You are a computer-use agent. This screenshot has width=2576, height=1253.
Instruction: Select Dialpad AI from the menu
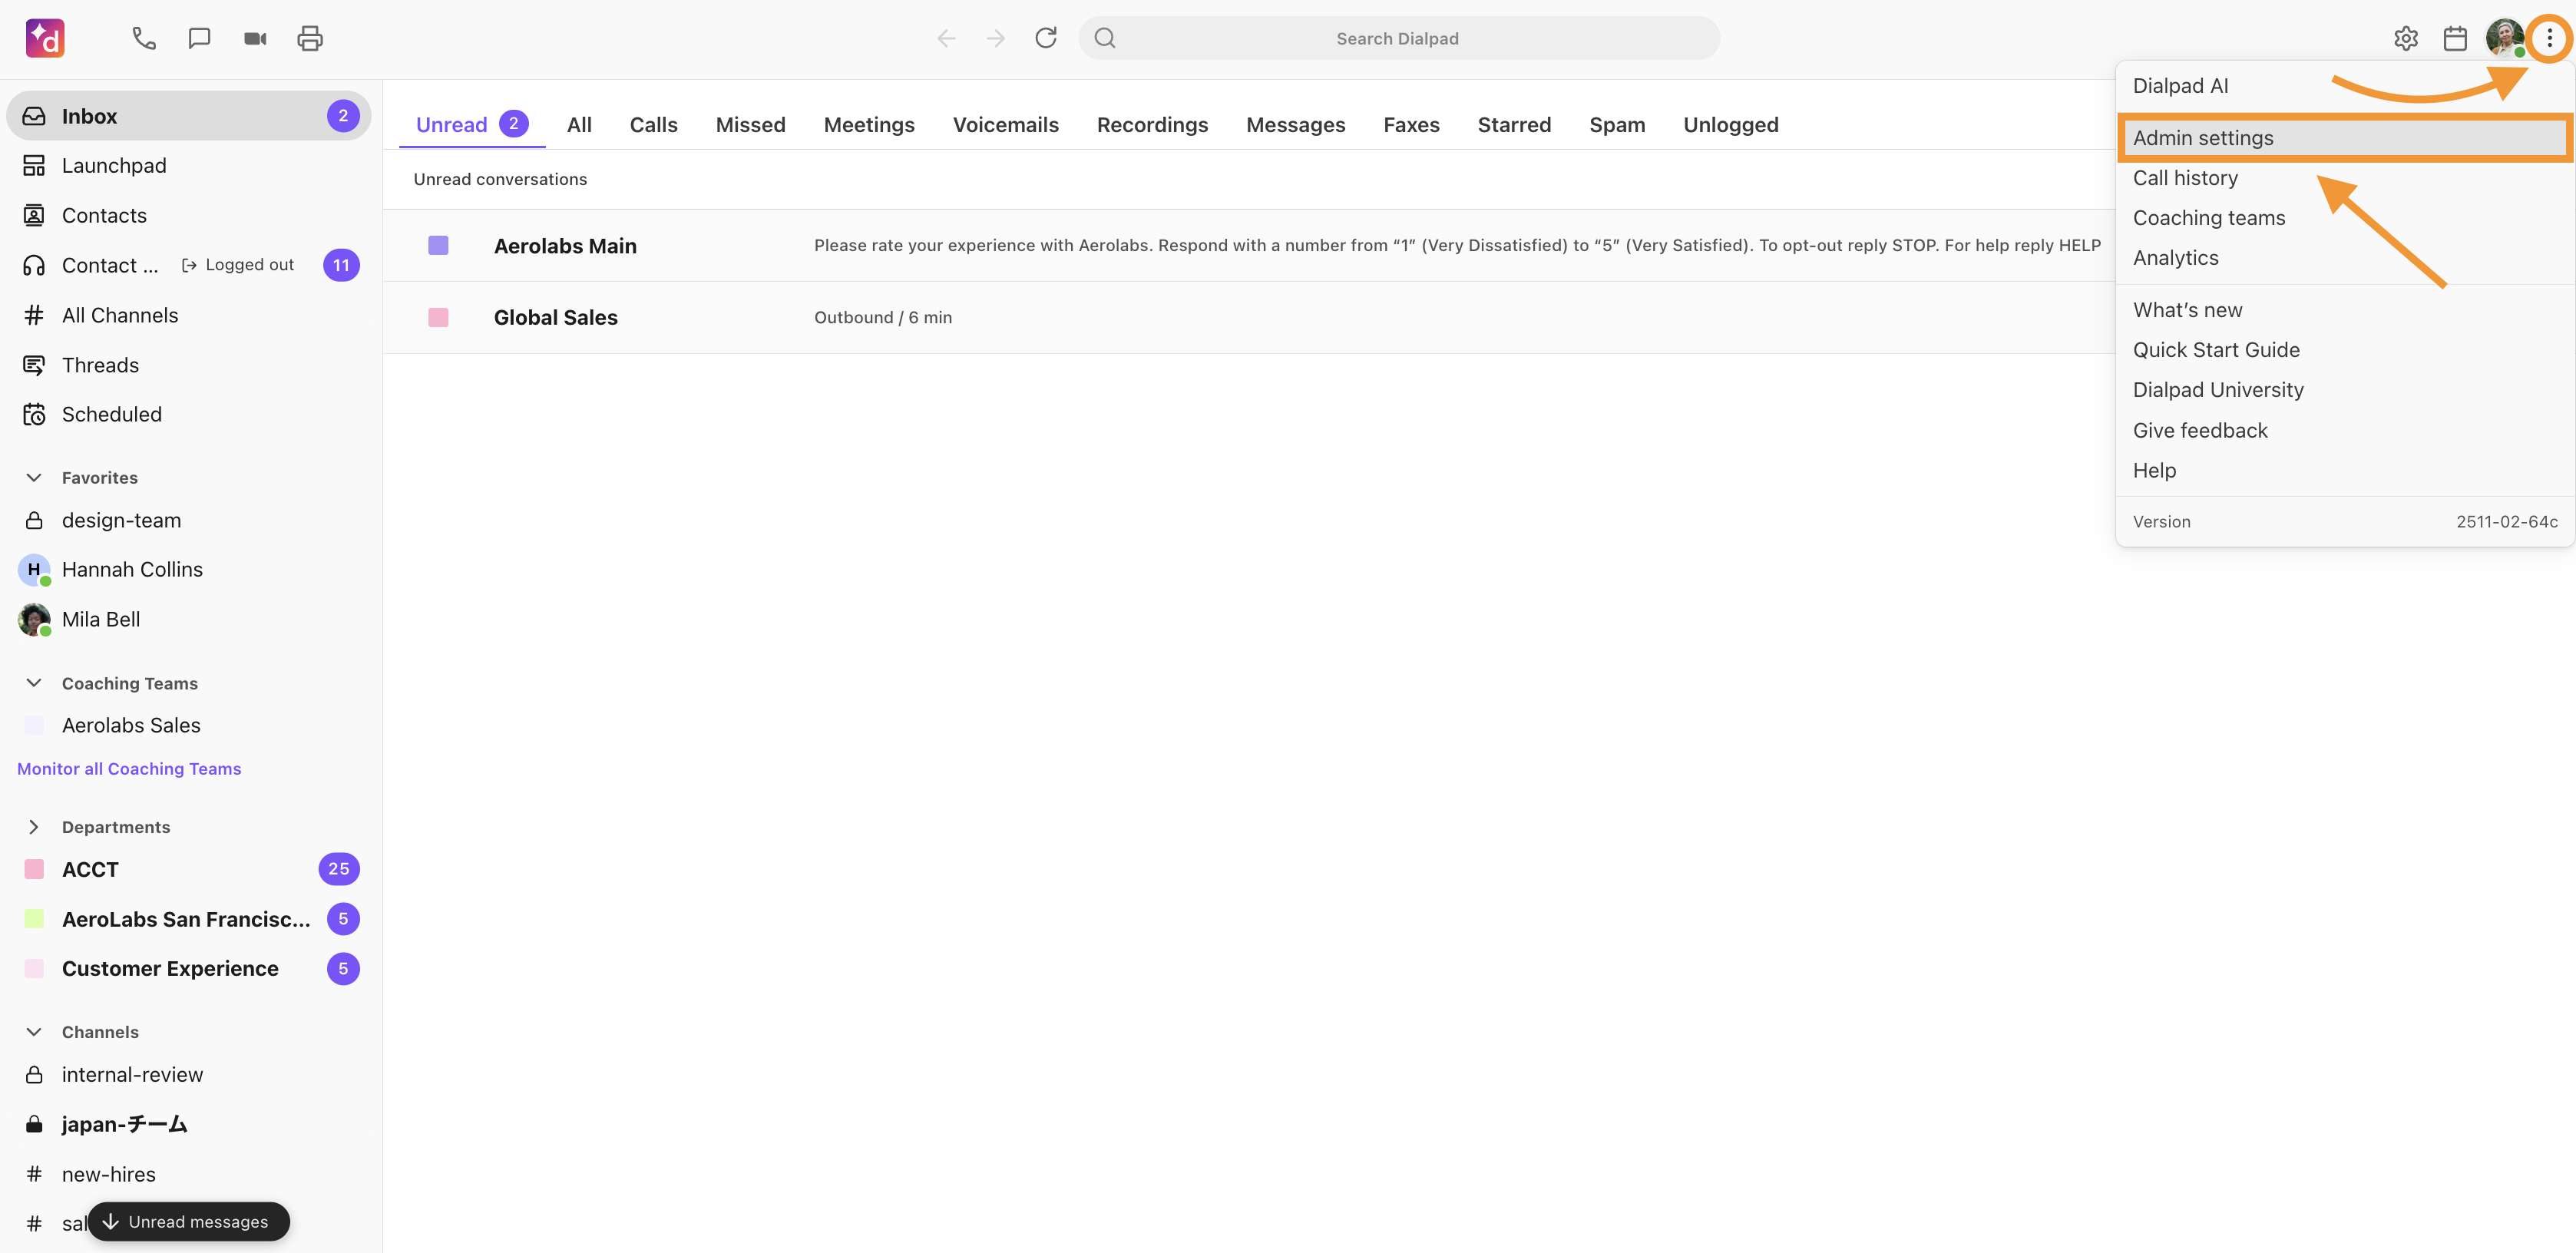2344,86
